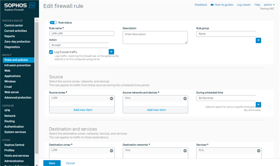The height and width of the screenshot is (166, 280).
Task: Click the video camera How-to guides icon
Action: pos(212,5)
